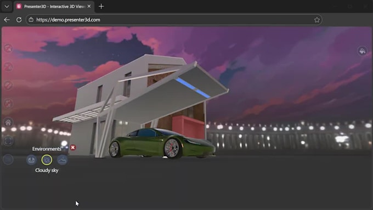Image resolution: width=373 pixels, height=210 pixels.
Task: Bookmark the page with the star icon
Action: [x=317, y=20]
